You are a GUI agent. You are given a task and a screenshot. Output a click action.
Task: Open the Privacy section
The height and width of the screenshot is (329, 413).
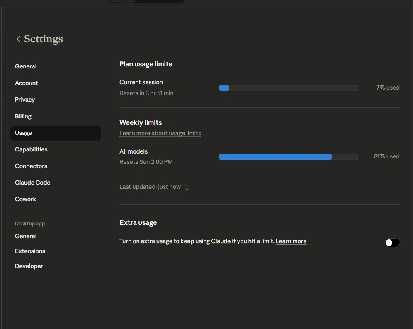click(x=25, y=100)
